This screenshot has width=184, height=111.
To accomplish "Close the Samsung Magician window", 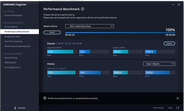I will tap(179, 5).
